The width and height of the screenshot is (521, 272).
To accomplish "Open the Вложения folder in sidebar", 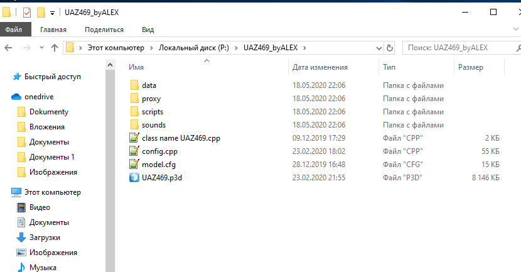I will pyautogui.click(x=47, y=127).
